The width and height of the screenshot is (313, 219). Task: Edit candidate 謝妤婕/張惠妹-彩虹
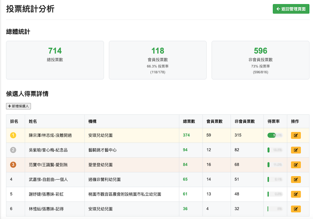click(296, 194)
